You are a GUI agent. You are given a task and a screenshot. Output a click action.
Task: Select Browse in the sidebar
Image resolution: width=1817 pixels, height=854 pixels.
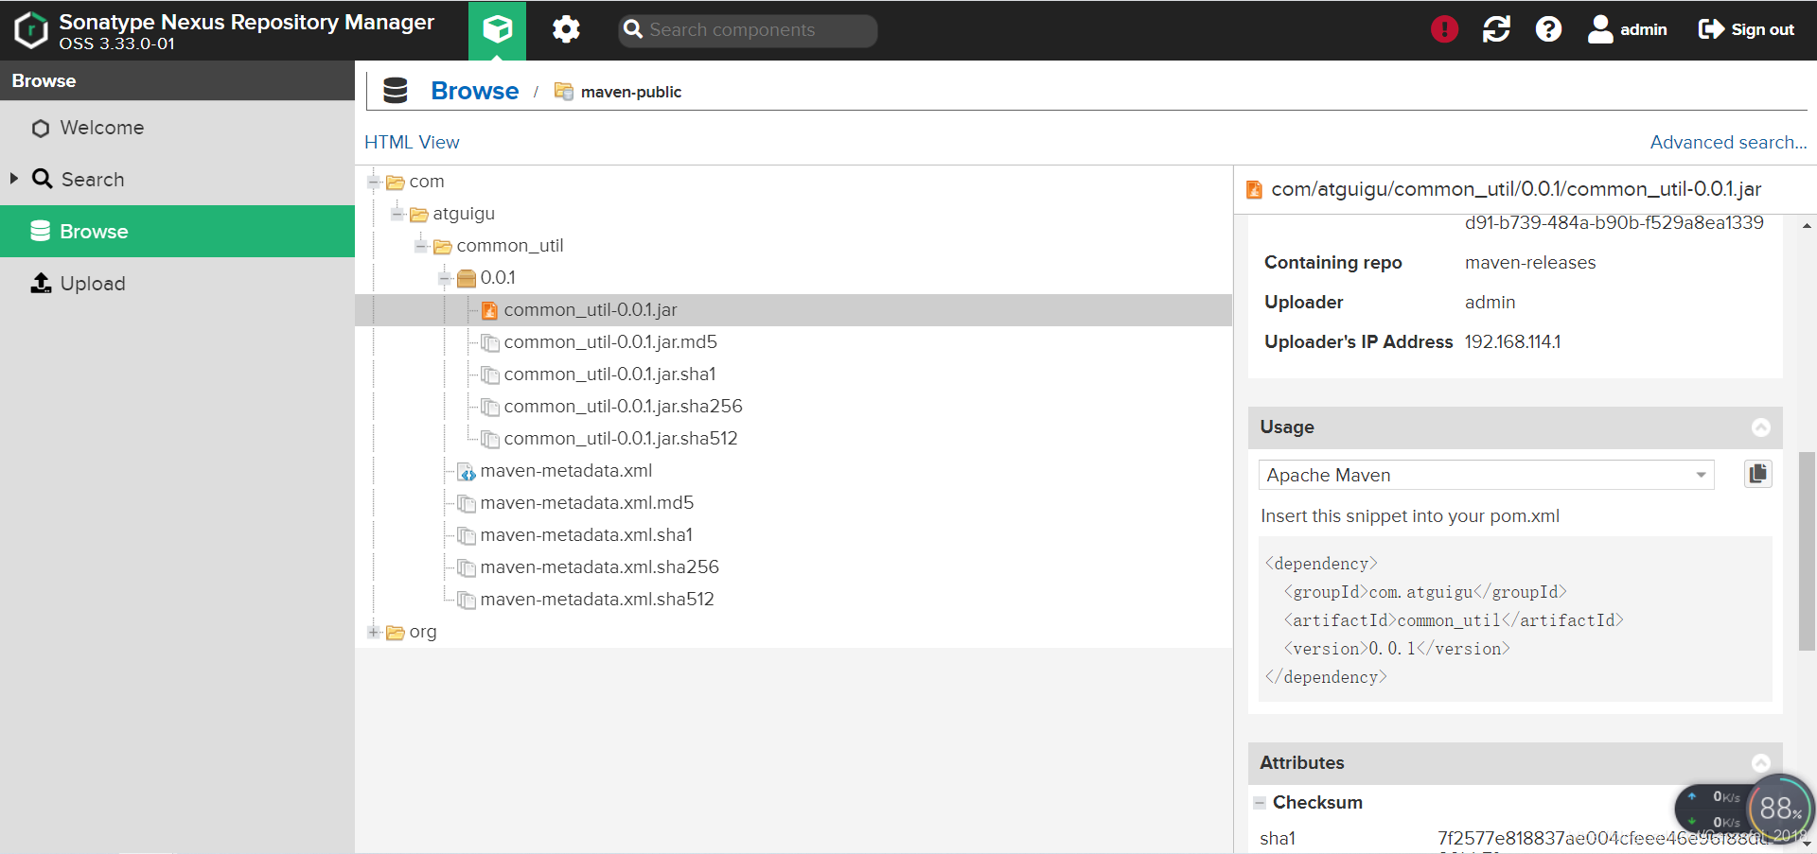click(x=177, y=231)
